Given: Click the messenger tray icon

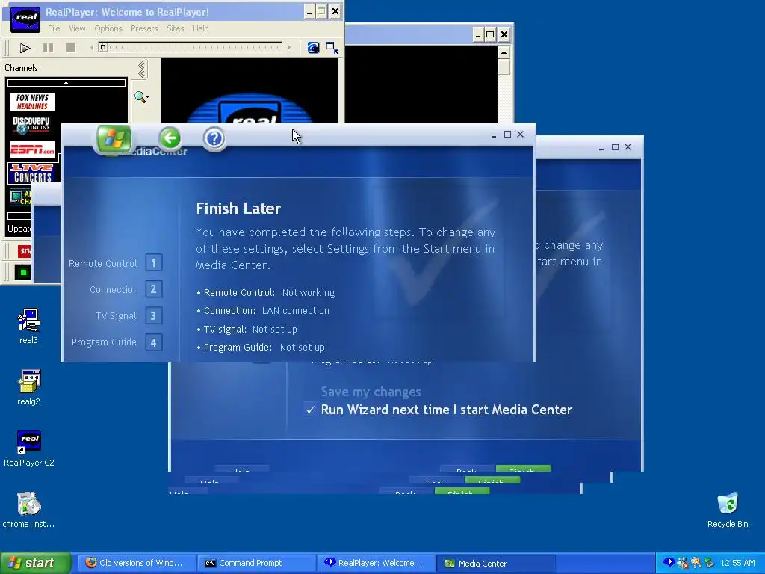Looking at the screenshot, I should pyautogui.click(x=696, y=563).
